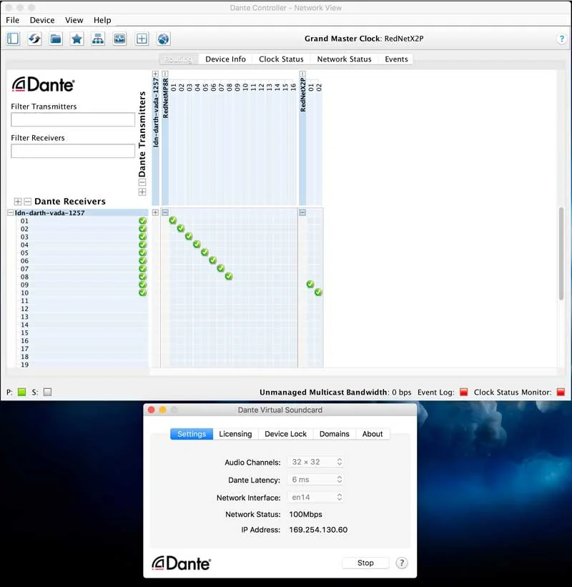Toggle subscription receiver 03 to RedNetMP8R 03
This screenshot has height=587, width=572.
[189, 236]
